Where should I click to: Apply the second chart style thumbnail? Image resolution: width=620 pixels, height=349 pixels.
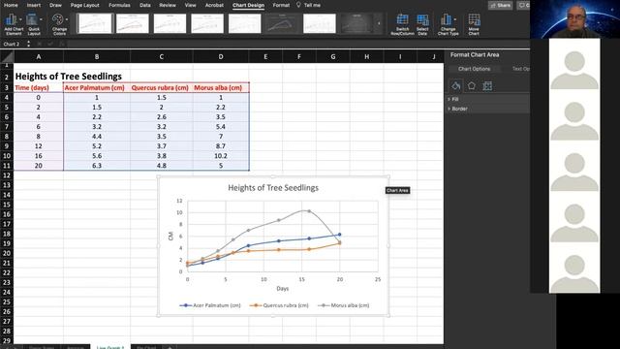point(133,23)
